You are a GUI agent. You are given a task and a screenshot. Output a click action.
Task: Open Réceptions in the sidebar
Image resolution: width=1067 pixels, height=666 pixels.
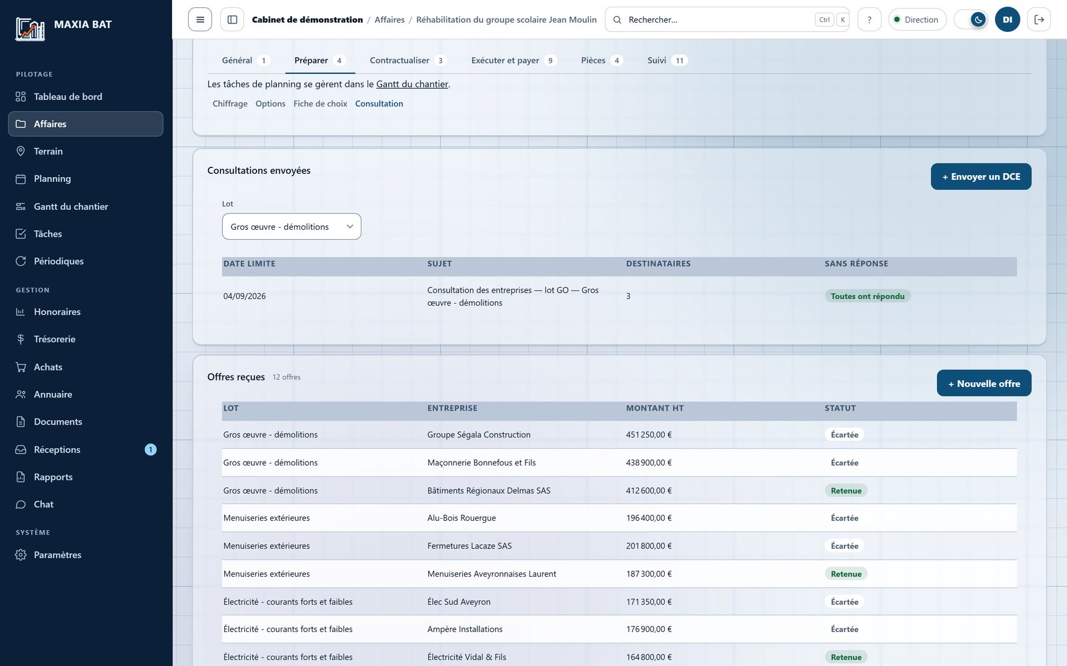85,450
